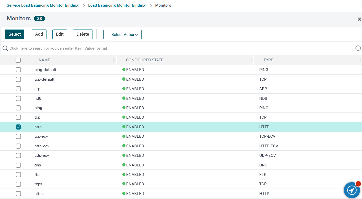
Task: Sort by the TYPE column arrows
Action: 360,60
